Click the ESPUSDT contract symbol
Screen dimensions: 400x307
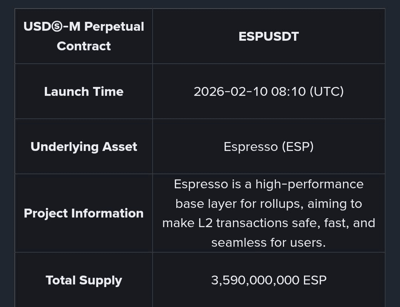269,37
